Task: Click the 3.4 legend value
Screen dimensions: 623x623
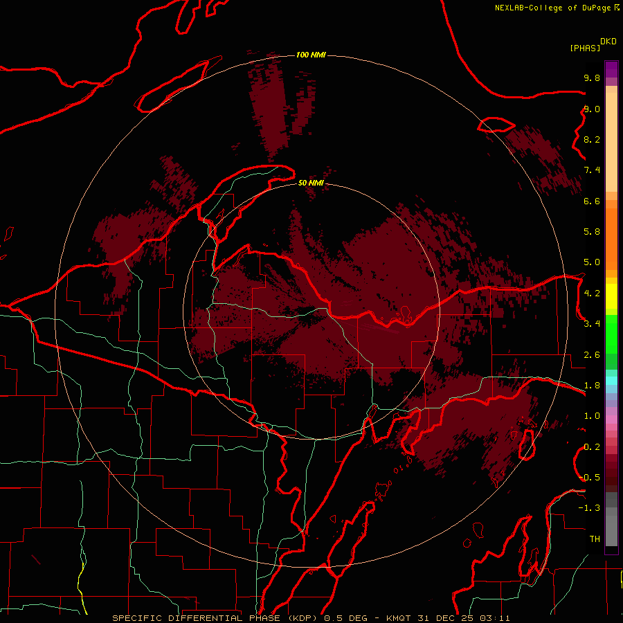Action: 592,324
